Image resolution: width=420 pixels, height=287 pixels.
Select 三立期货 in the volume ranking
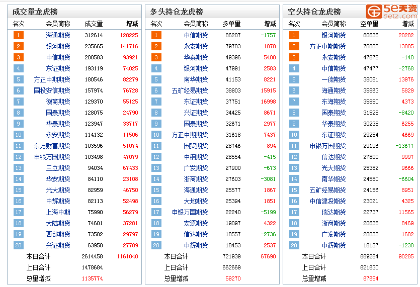58,168
